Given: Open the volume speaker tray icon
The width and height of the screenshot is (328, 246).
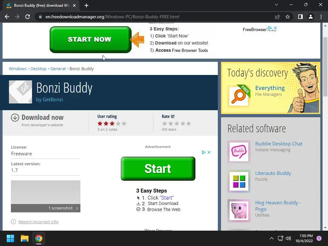Looking at the screenshot, I should (x=288, y=238).
